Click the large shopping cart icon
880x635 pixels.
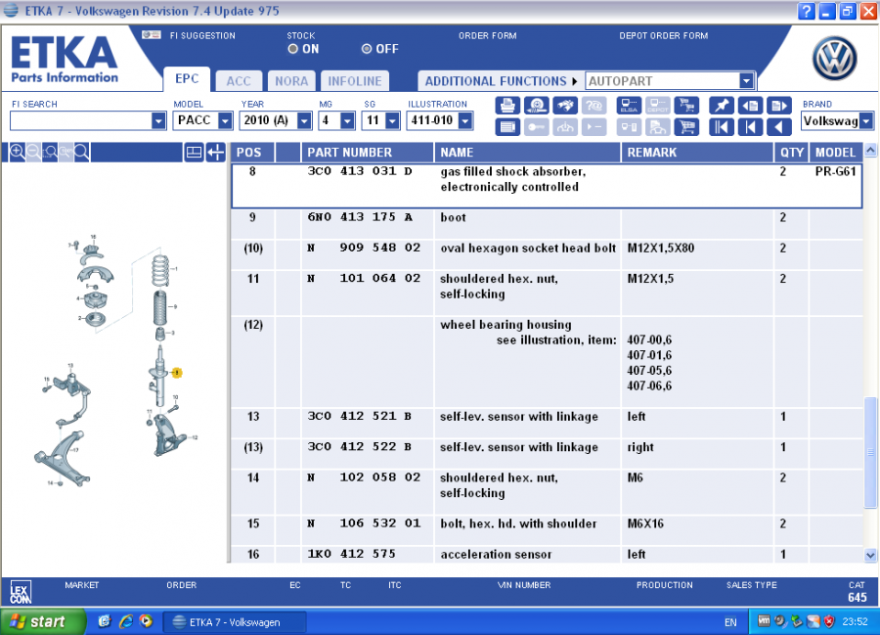coord(686,126)
